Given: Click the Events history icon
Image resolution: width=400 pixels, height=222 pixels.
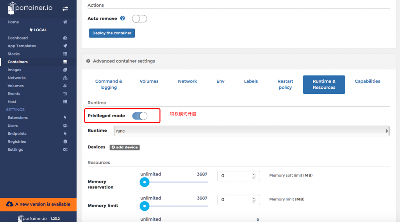Looking at the screenshot, I should (65, 94).
